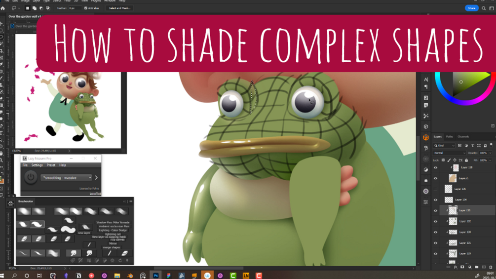Screen dimensions: 496x279
Task: Click the lock all padlock icon
Action: pos(466,160)
